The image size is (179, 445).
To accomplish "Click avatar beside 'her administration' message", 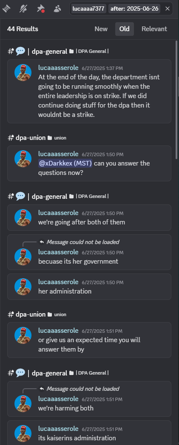I will tap(23, 287).
